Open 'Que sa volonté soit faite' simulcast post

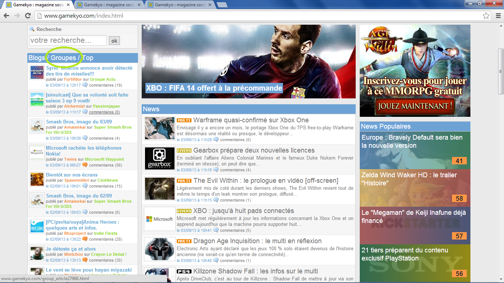87,98
